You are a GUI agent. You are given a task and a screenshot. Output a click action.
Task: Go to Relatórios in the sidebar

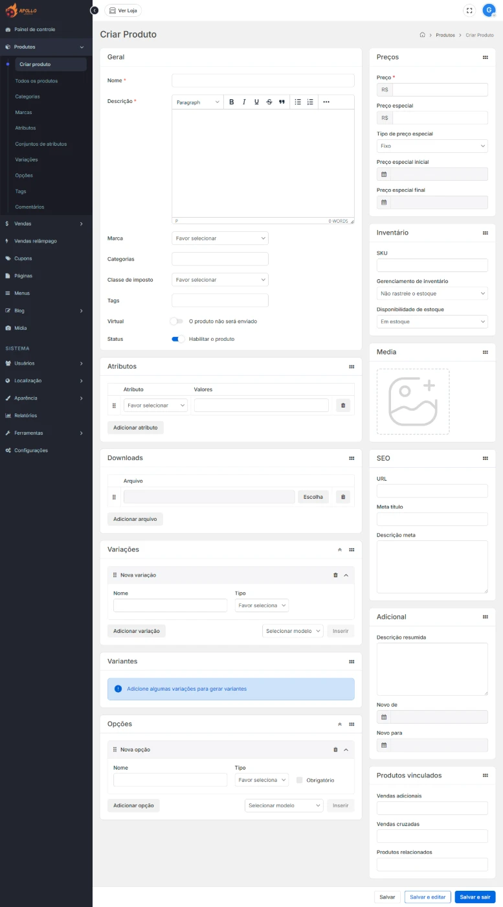[26, 416]
